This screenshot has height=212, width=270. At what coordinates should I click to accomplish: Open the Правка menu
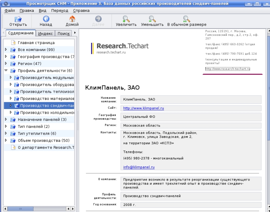[27, 11]
